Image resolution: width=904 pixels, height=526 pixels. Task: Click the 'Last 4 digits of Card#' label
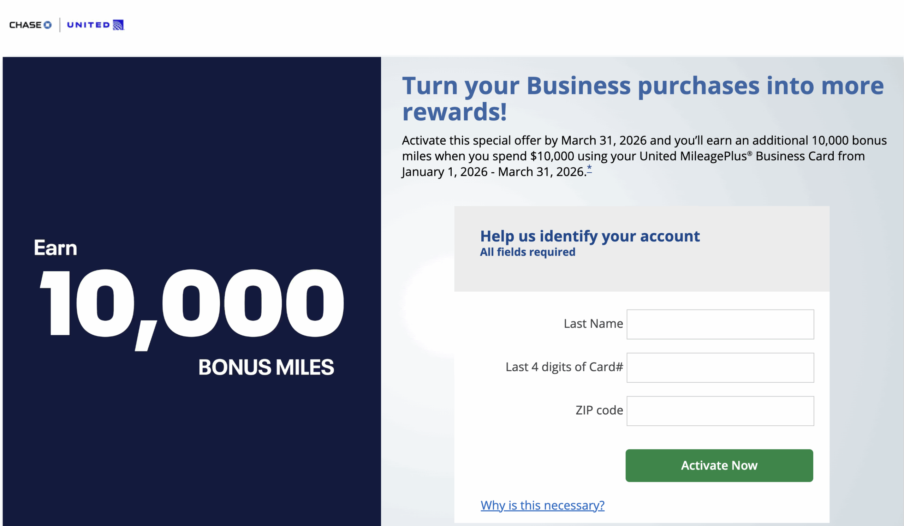tap(564, 367)
